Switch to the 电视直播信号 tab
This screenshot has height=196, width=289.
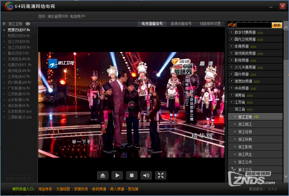152,24
